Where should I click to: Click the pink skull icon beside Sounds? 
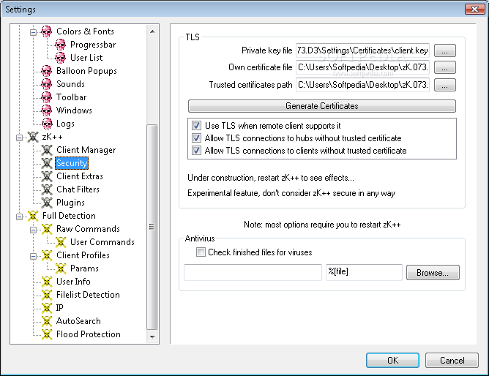[x=46, y=84]
